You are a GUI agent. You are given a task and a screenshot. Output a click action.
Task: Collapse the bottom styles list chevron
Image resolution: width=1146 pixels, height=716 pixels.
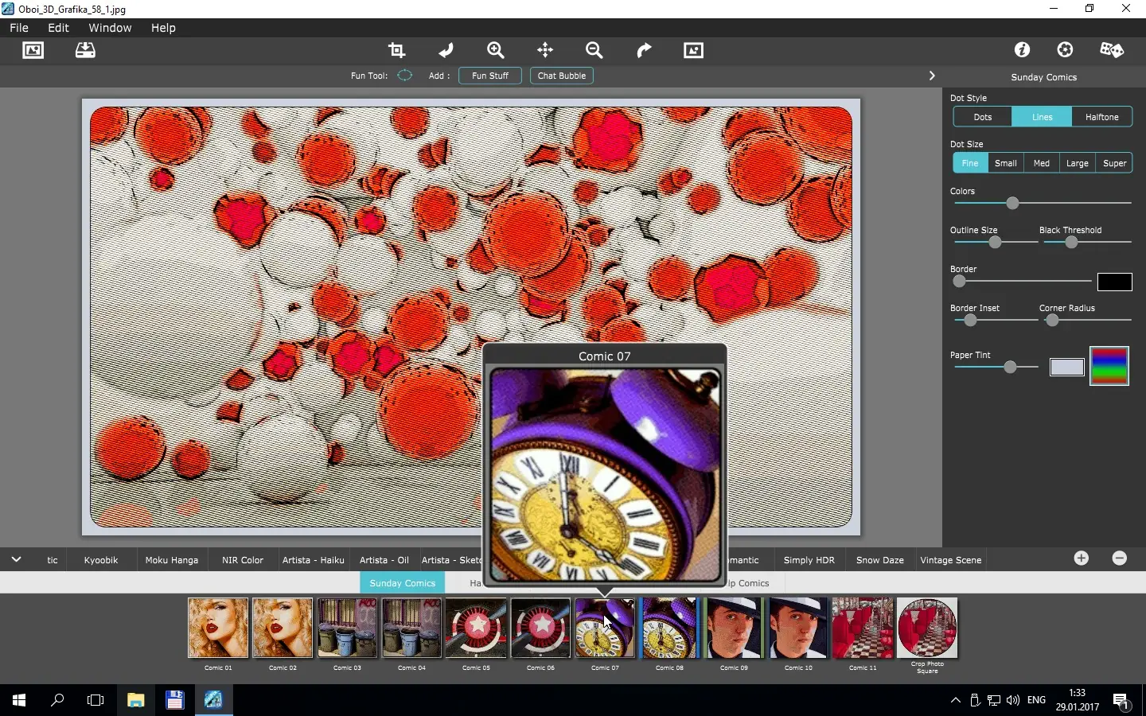point(16,559)
